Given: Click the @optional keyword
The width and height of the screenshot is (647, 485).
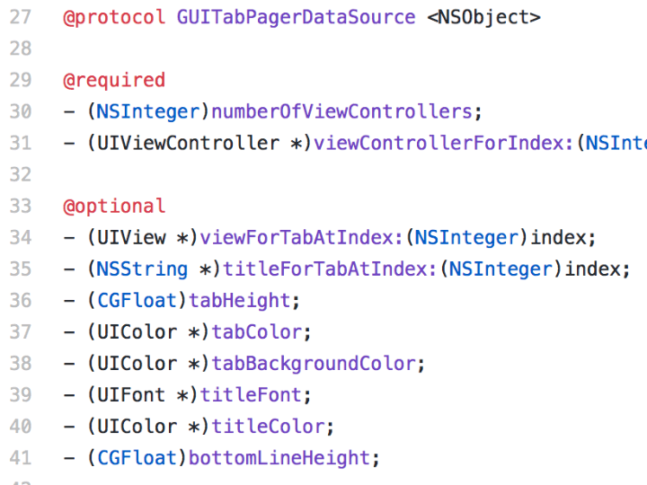Looking at the screenshot, I should [x=114, y=207].
